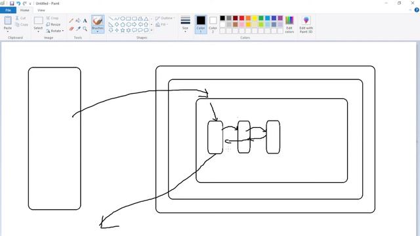Select the Fill with color bucket tool
Screen dimensions: 420x236
click(78, 20)
